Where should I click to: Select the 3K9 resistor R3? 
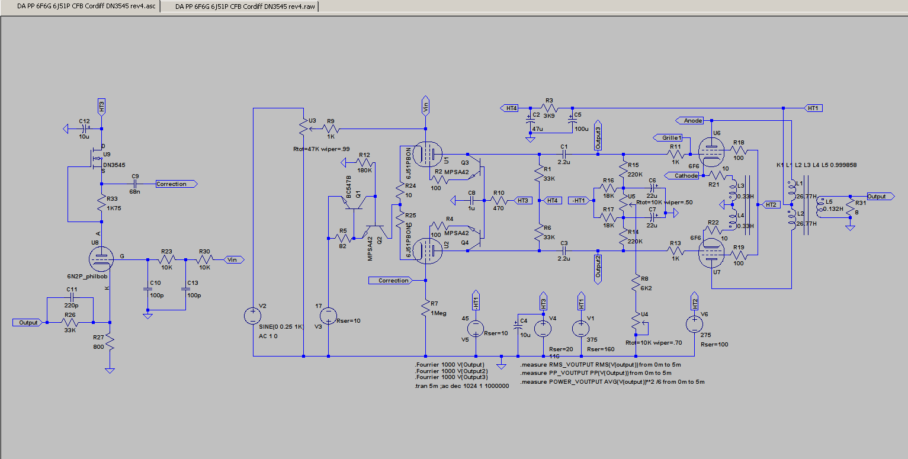click(550, 108)
